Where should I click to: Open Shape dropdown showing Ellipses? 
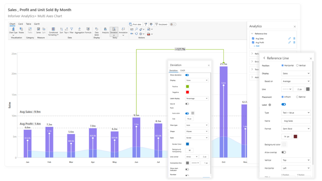(197, 131)
